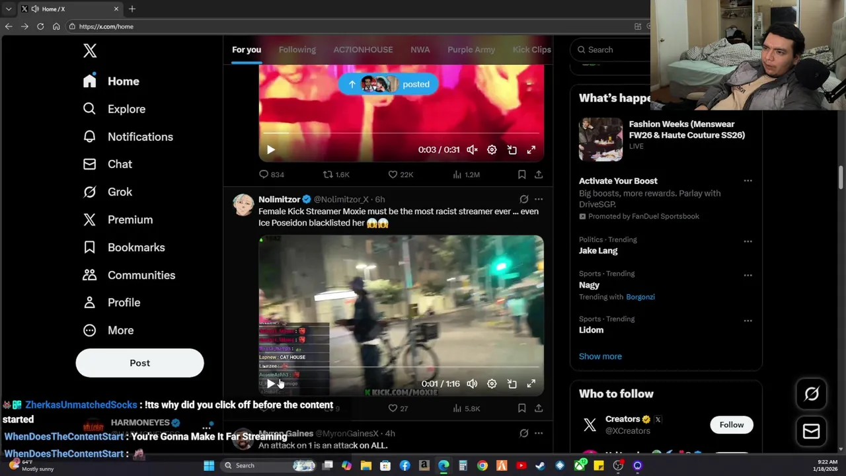Select the For you tab
The image size is (846, 476).
247,50
